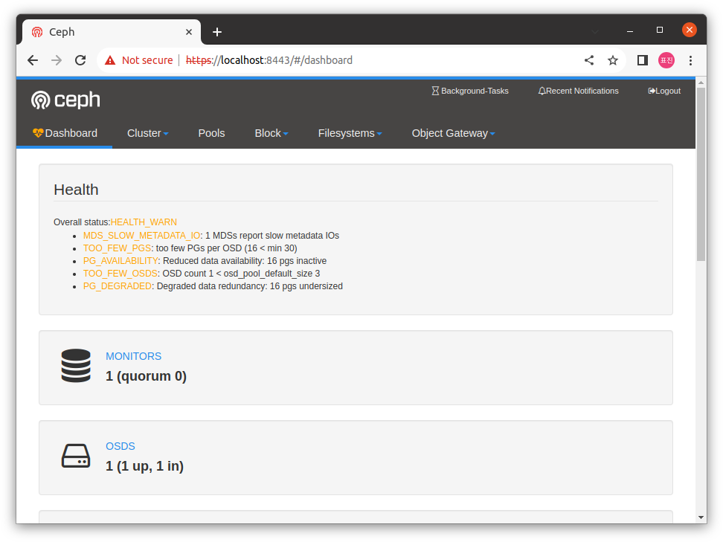Share this page via share icon
This screenshot has height=542, width=723.
[589, 60]
